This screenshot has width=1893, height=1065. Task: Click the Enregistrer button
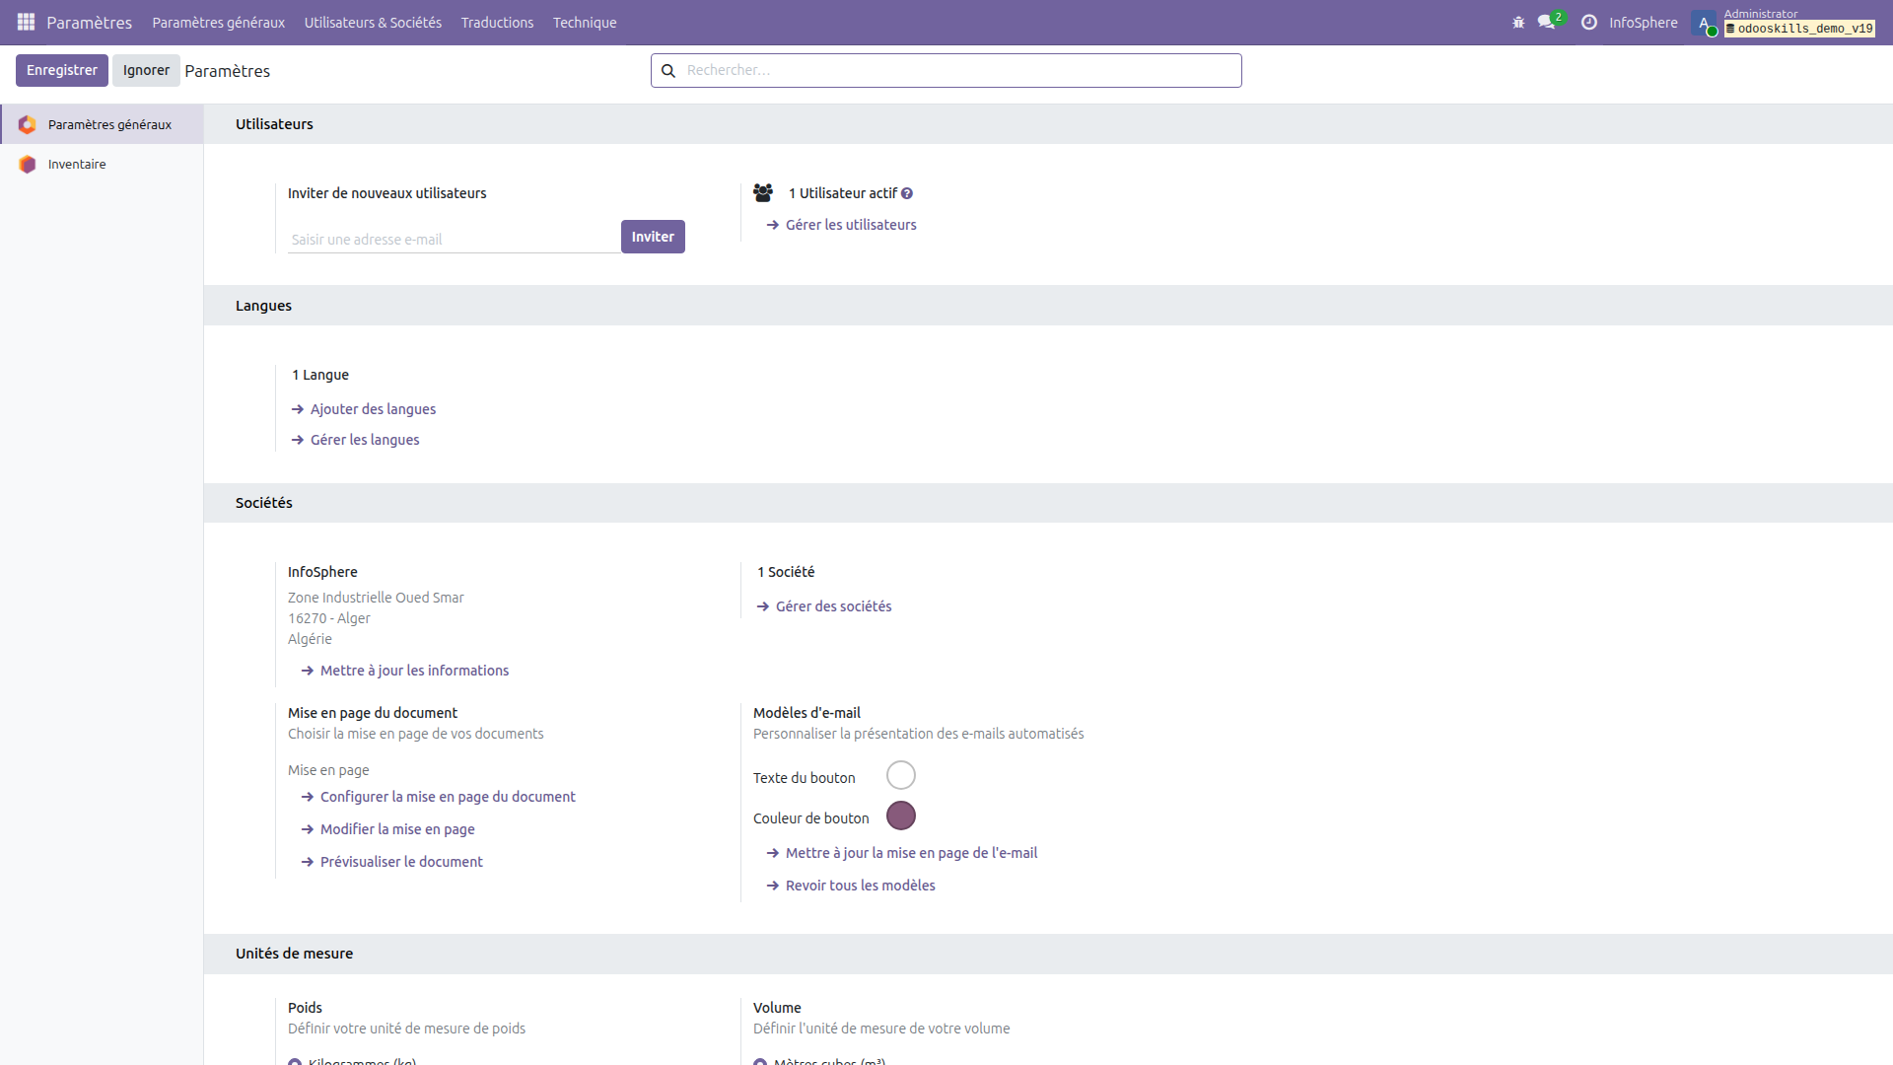[61, 70]
